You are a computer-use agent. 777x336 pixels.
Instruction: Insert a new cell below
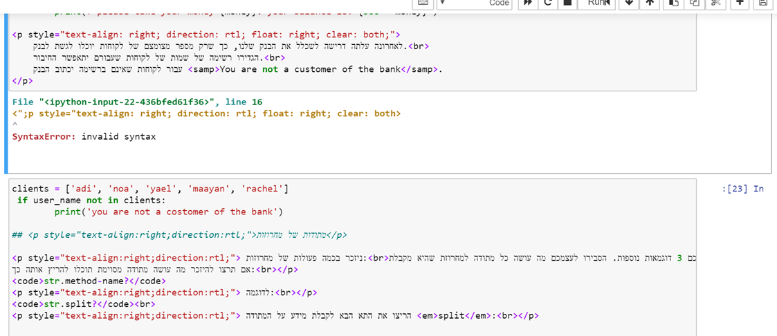click(x=739, y=3)
